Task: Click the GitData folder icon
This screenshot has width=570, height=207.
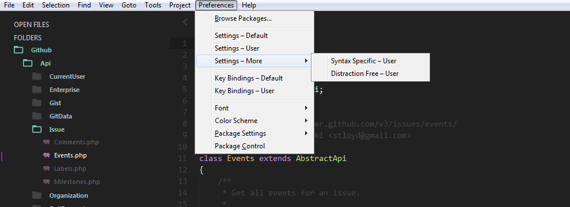Action: (37, 116)
